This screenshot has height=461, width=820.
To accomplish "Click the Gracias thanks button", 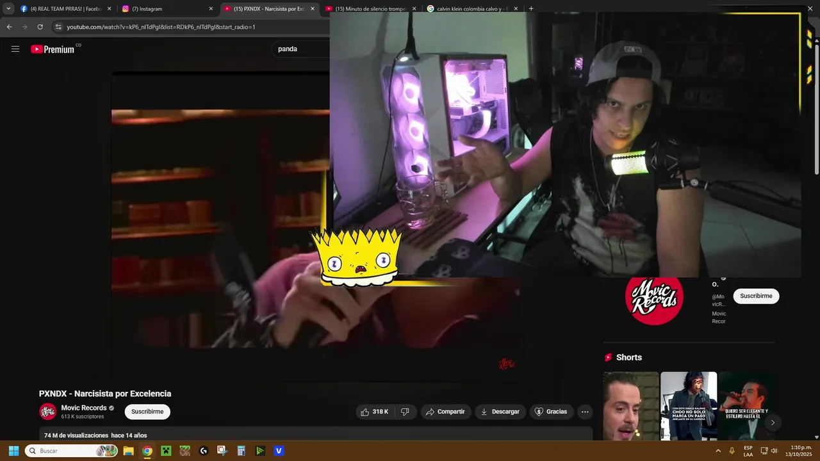I will [x=551, y=412].
